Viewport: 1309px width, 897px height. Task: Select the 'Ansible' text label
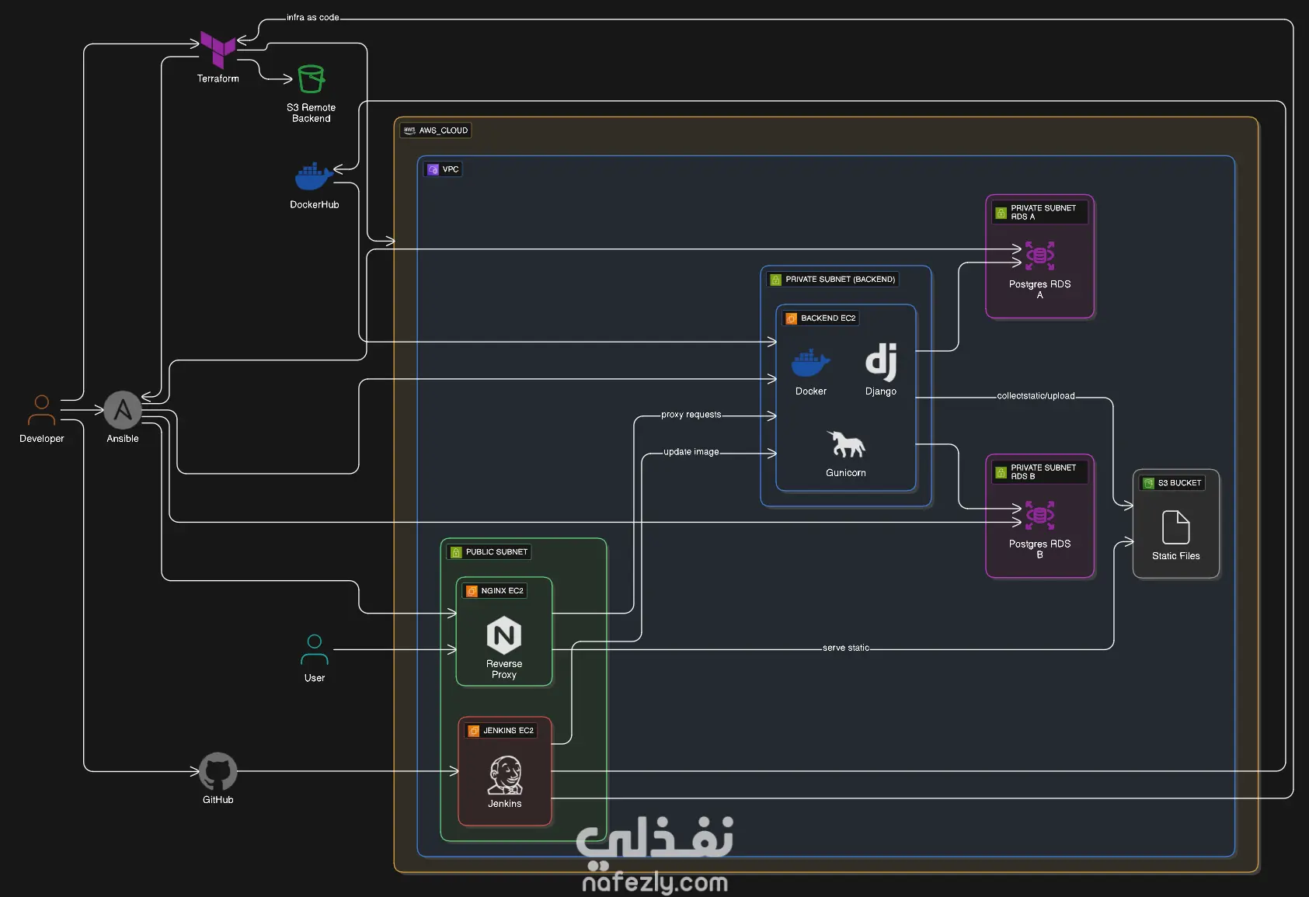click(123, 439)
